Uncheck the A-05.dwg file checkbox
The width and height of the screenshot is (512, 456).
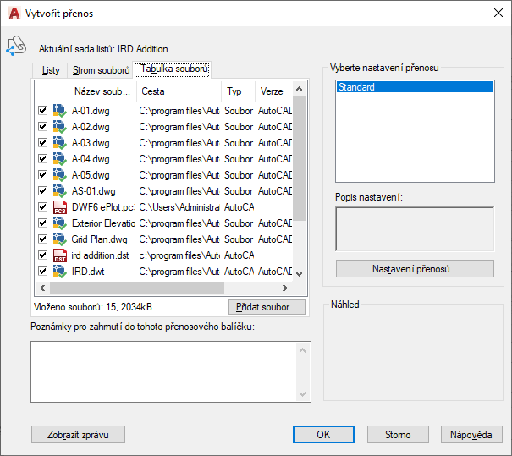tap(42, 175)
